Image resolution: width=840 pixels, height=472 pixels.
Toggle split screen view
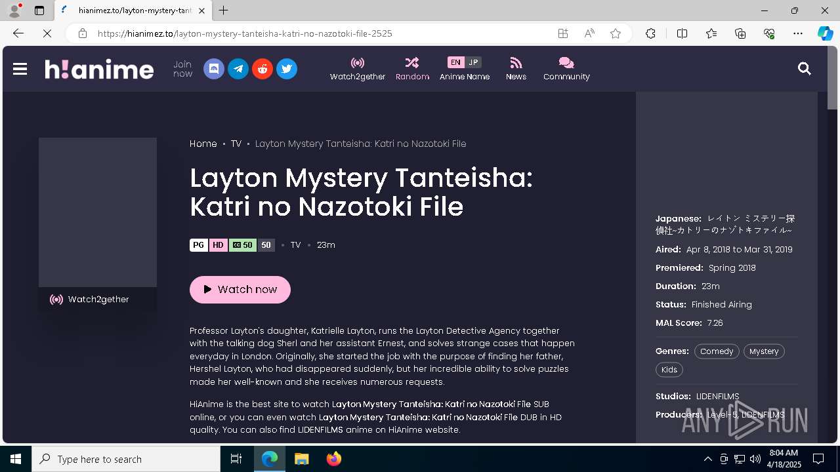click(682, 33)
